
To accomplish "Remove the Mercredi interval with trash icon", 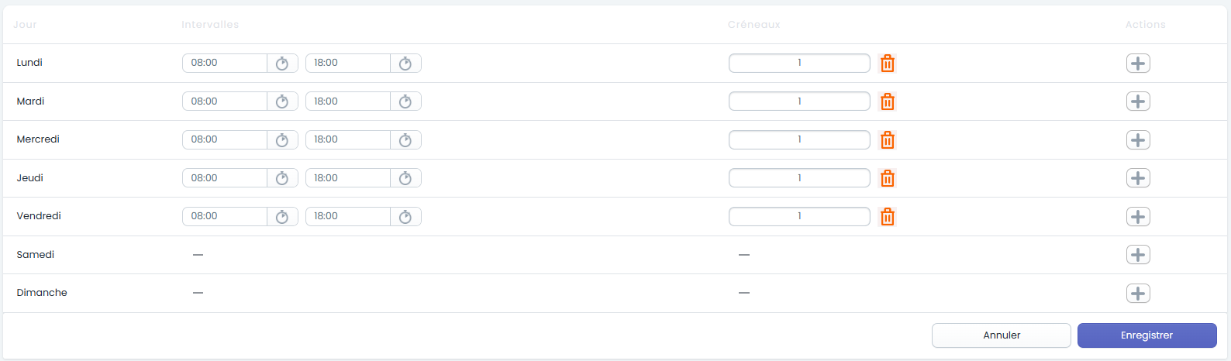I will tap(888, 140).
